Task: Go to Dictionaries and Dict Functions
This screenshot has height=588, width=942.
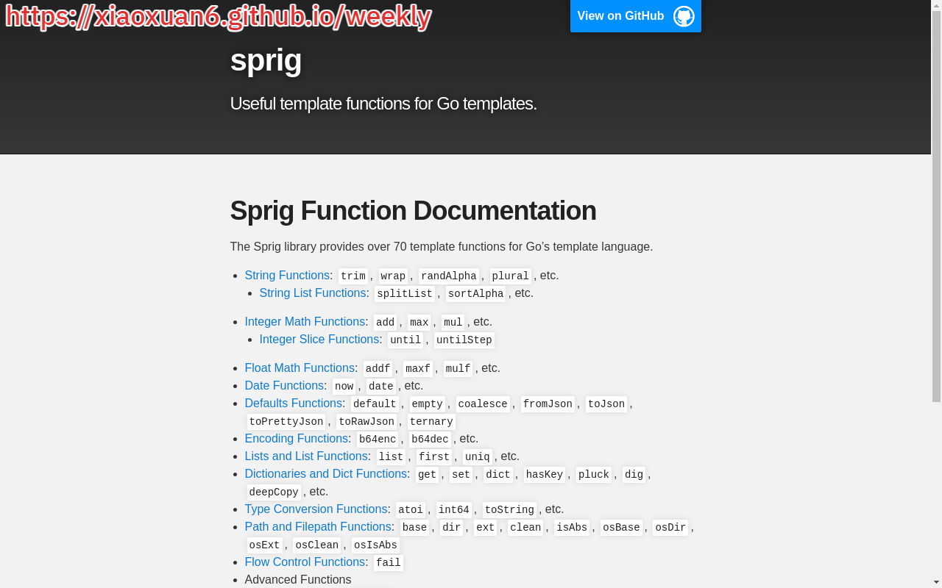Action: [325, 474]
